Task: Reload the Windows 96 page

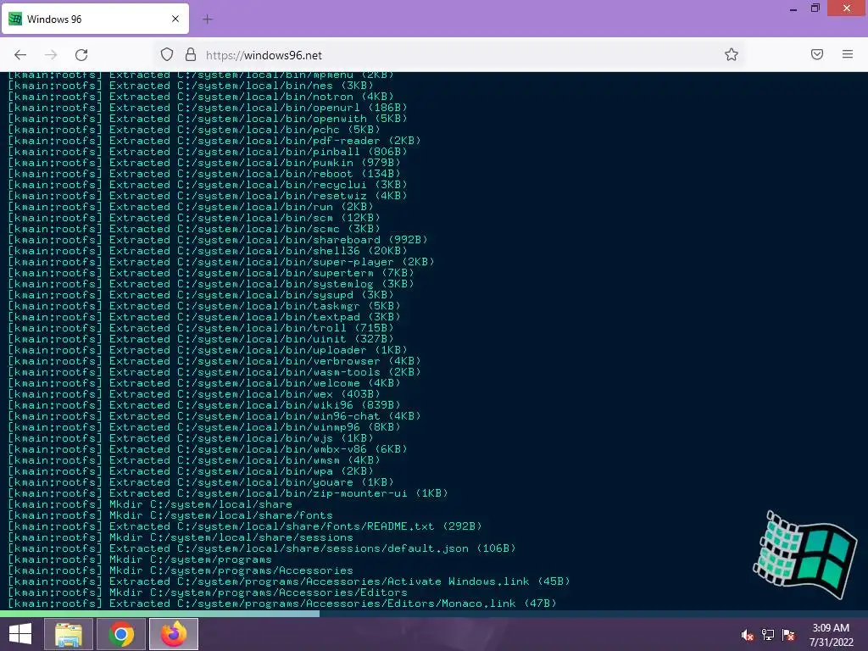Action: 81,55
